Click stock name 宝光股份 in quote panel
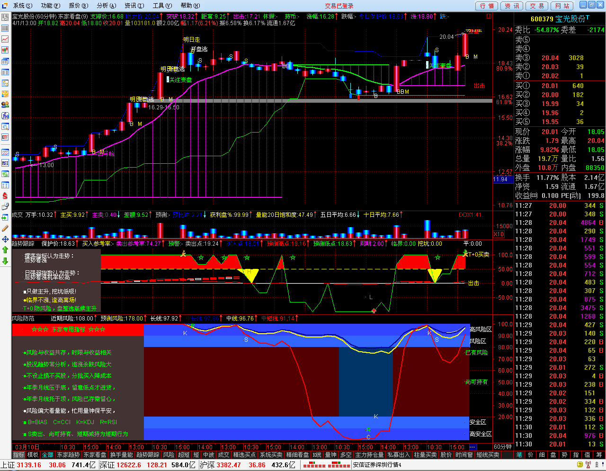 (x=570, y=19)
